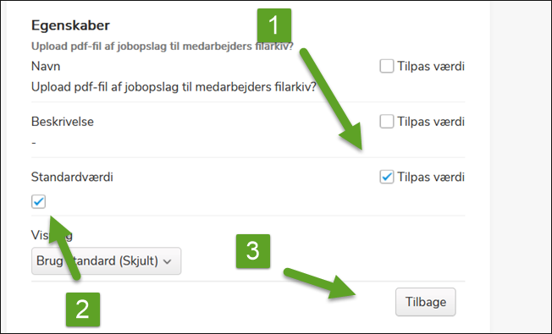This screenshot has height=334, width=552.
Task: Click the Tilbage button
Action: point(425,302)
